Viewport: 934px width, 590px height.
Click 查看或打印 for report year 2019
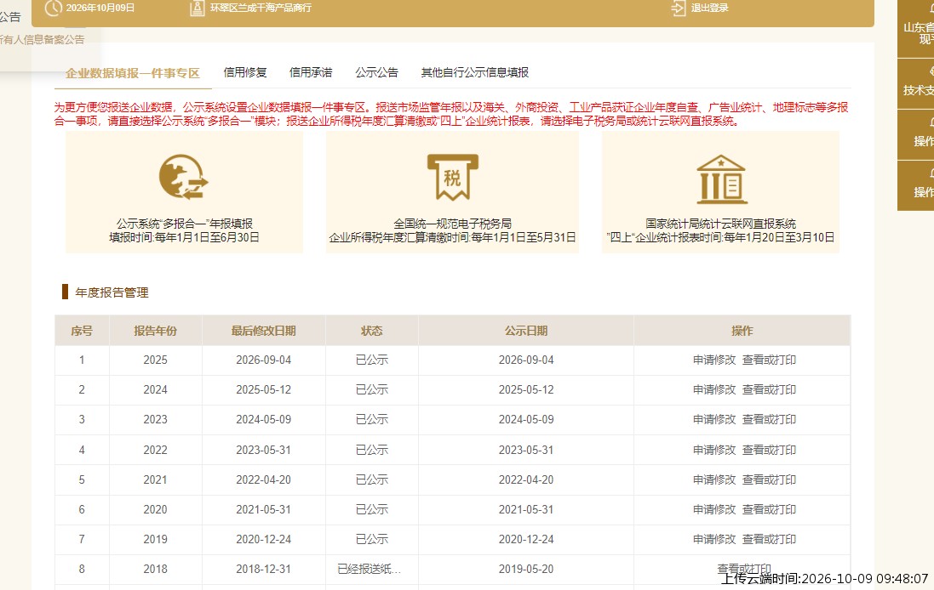click(769, 540)
